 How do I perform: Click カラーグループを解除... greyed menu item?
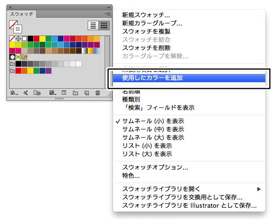coord(155,56)
